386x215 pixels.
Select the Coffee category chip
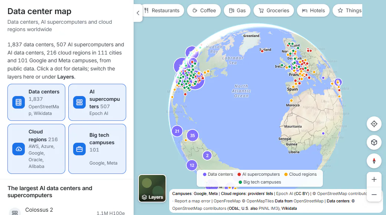[x=204, y=11]
